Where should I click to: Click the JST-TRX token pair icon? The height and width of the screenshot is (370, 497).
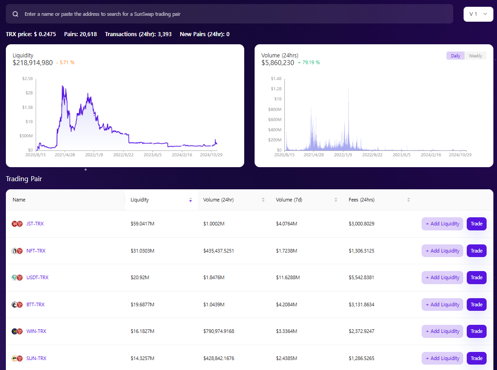pos(17,224)
